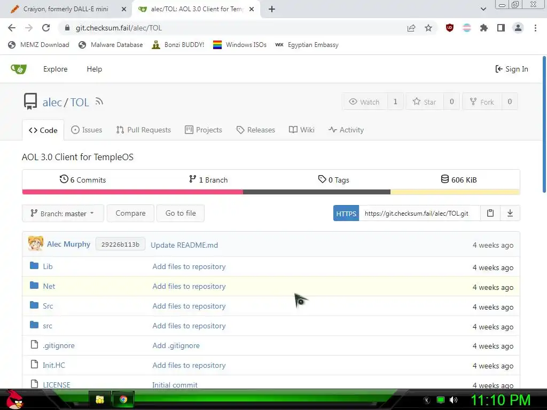
Task: Click the yellow language bar segment
Action: pyautogui.click(x=455, y=192)
